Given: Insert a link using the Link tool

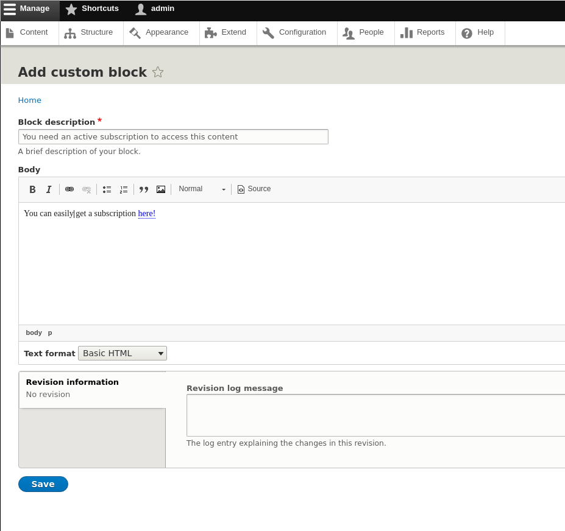Looking at the screenshot, I should click(x=69, y=189).
